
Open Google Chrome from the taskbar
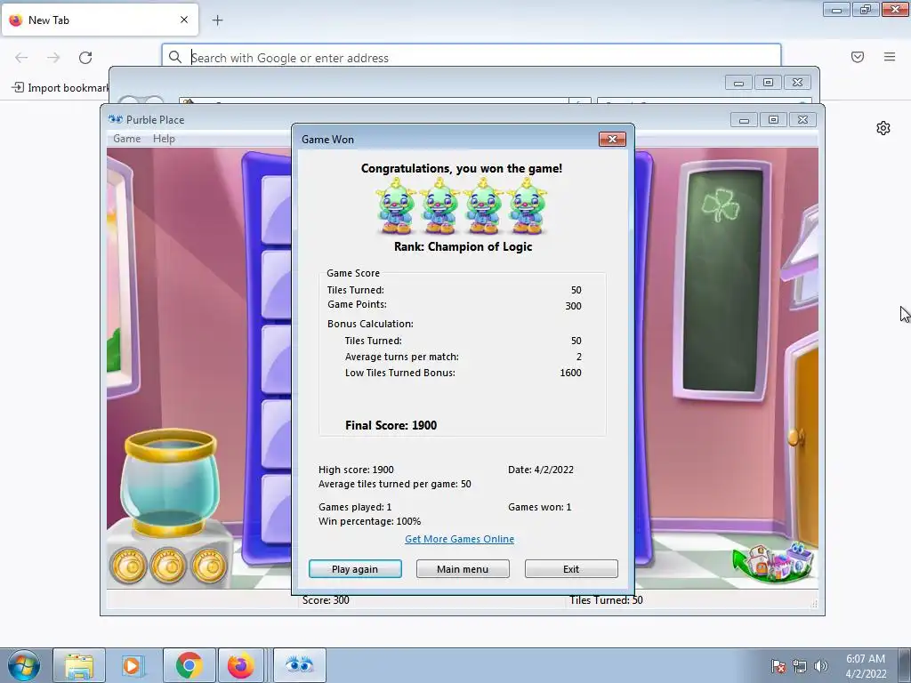(189, 665)
